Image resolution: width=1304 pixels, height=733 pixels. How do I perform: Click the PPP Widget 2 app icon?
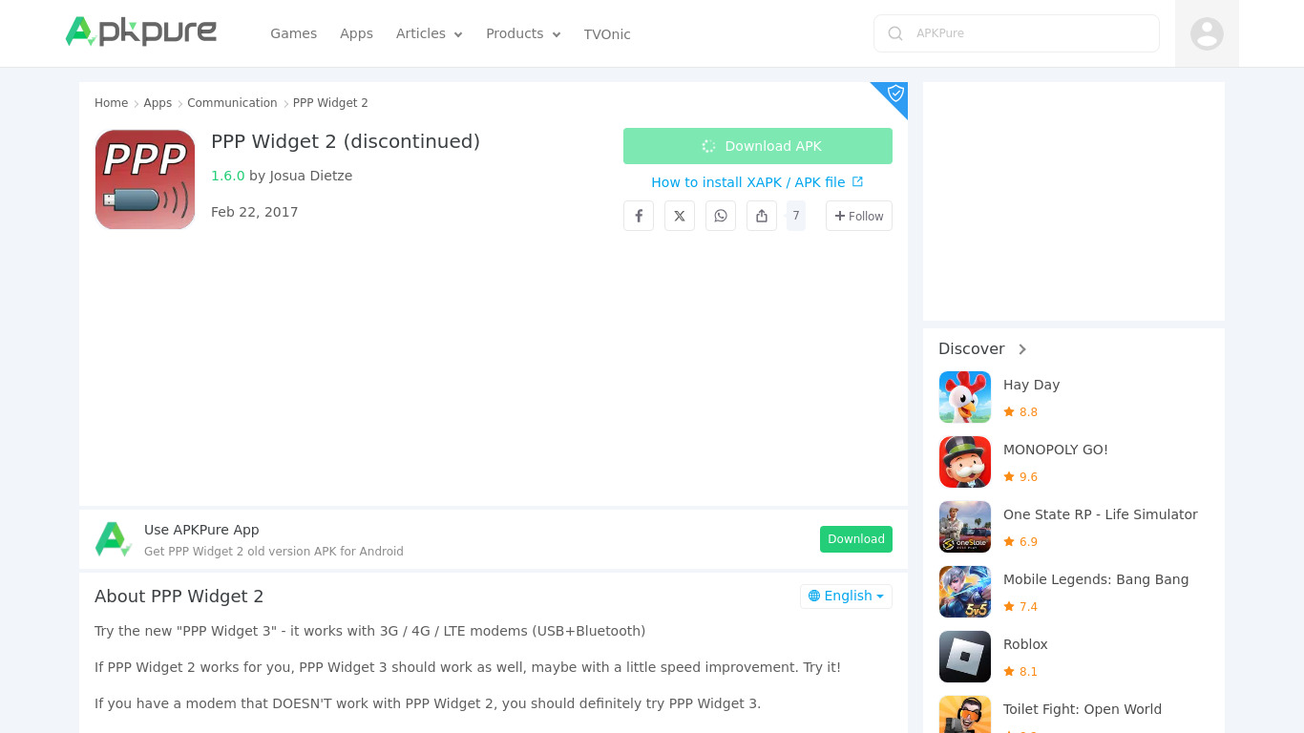[145, 179]
